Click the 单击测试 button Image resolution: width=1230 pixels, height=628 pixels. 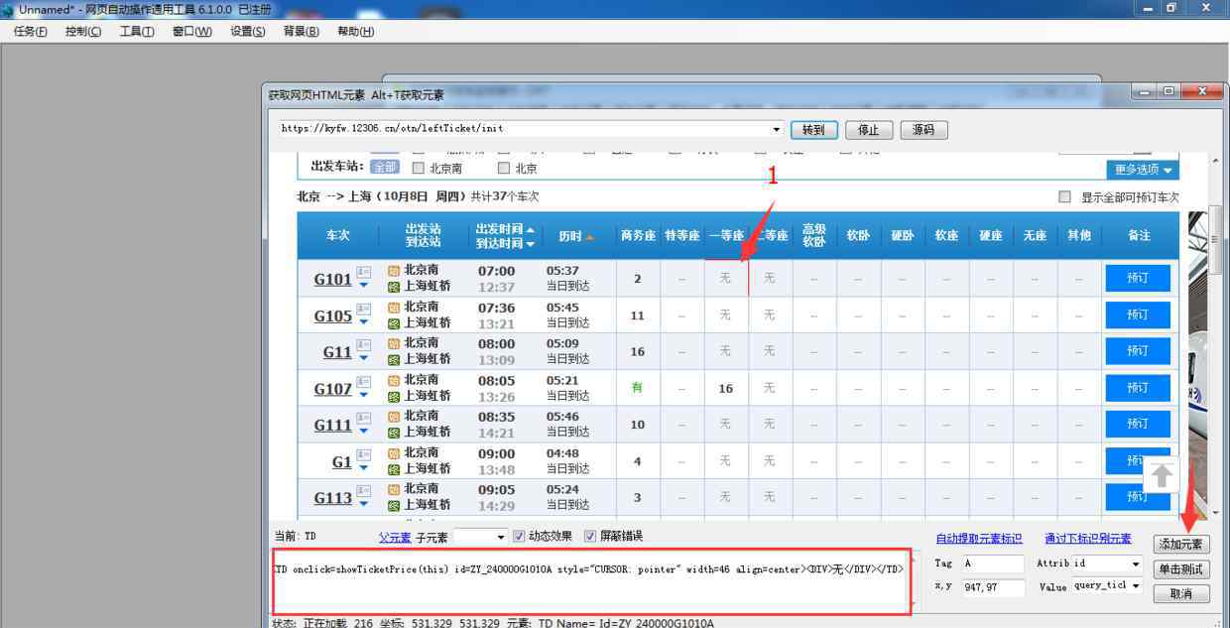click(1181, 569)
